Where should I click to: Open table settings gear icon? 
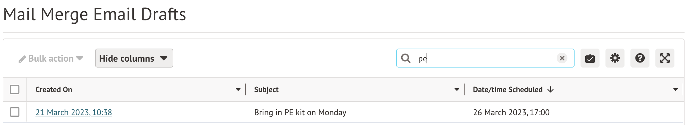(x=615, y=58)
